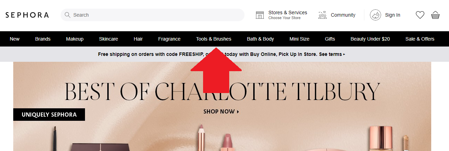
Task: Open the Brands menu
Action: (x=43, y=39)
